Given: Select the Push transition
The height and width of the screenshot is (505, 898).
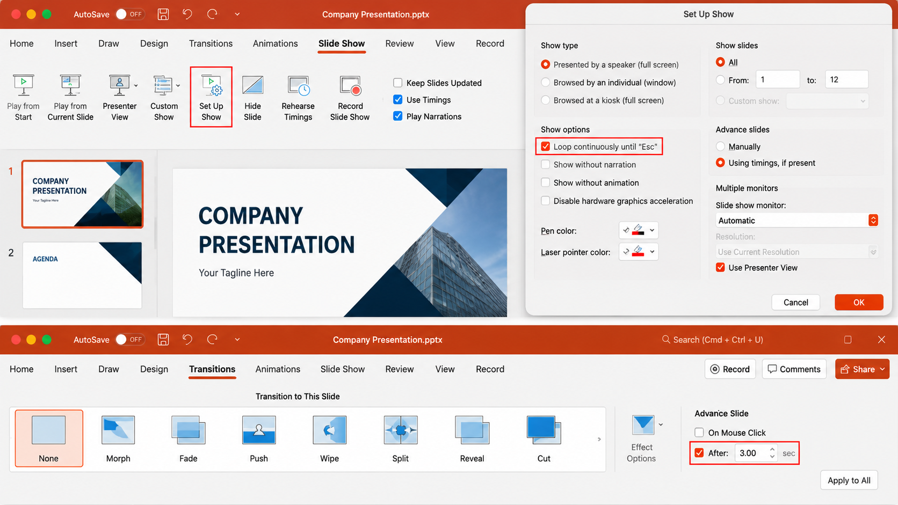Looking at the screenshot, I should click(x=259, y=438).
